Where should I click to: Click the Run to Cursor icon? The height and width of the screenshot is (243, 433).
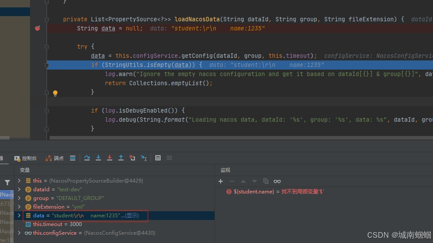[x=144, y=158]
